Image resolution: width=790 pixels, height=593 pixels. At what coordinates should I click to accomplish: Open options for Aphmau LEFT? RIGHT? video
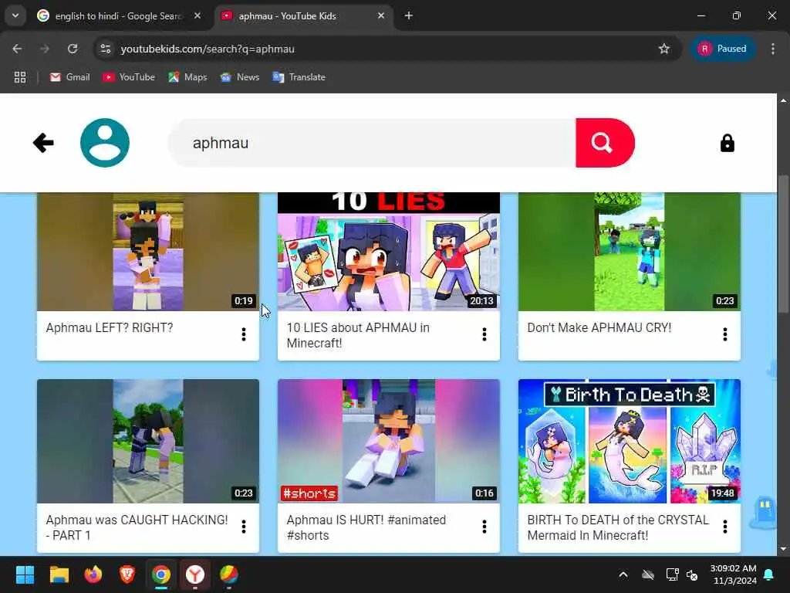click(x=243, y=334)
